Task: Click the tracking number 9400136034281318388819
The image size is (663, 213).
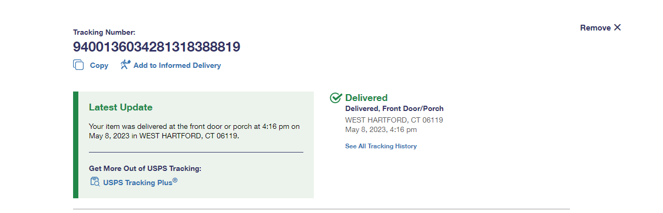Action: click(157, 47)
